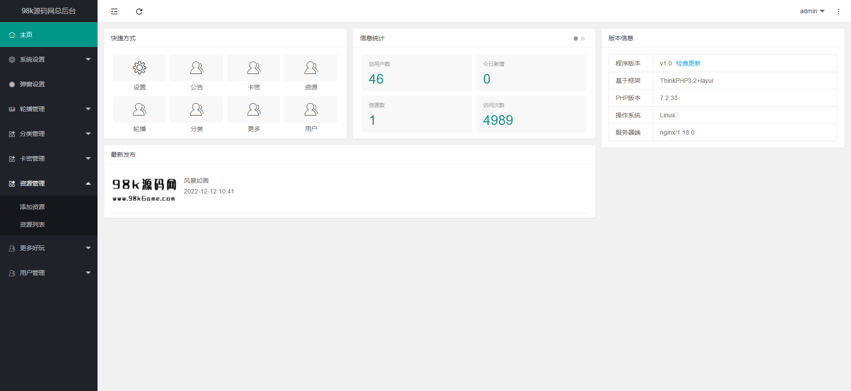The height and width of the screenshot is (391, 851).
Task: Click the PHP version value 7.2.33
Action: coord(669,98)
